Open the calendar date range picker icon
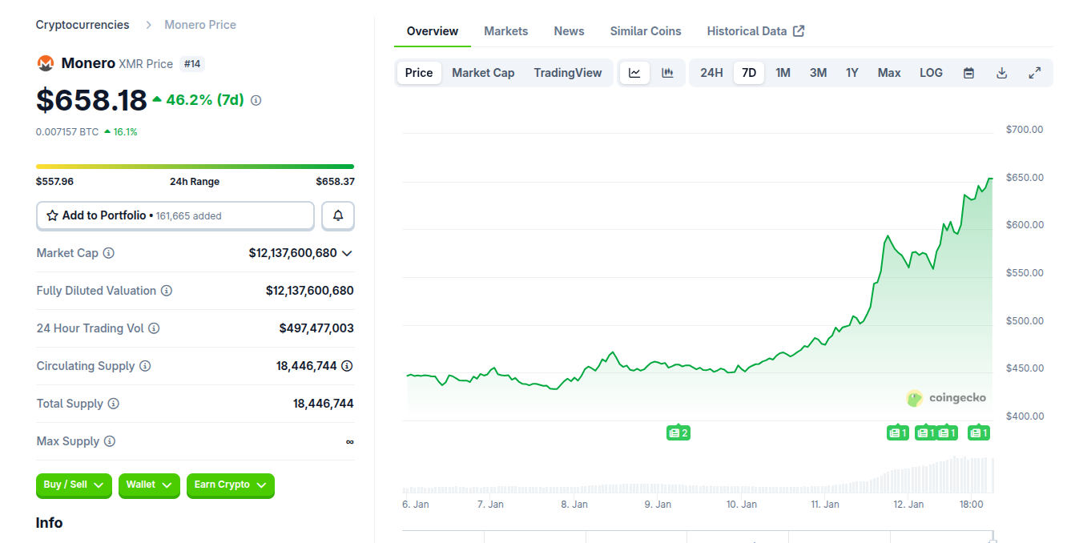The width and height of the screenshot is (1071, 543). click(968, 73)
